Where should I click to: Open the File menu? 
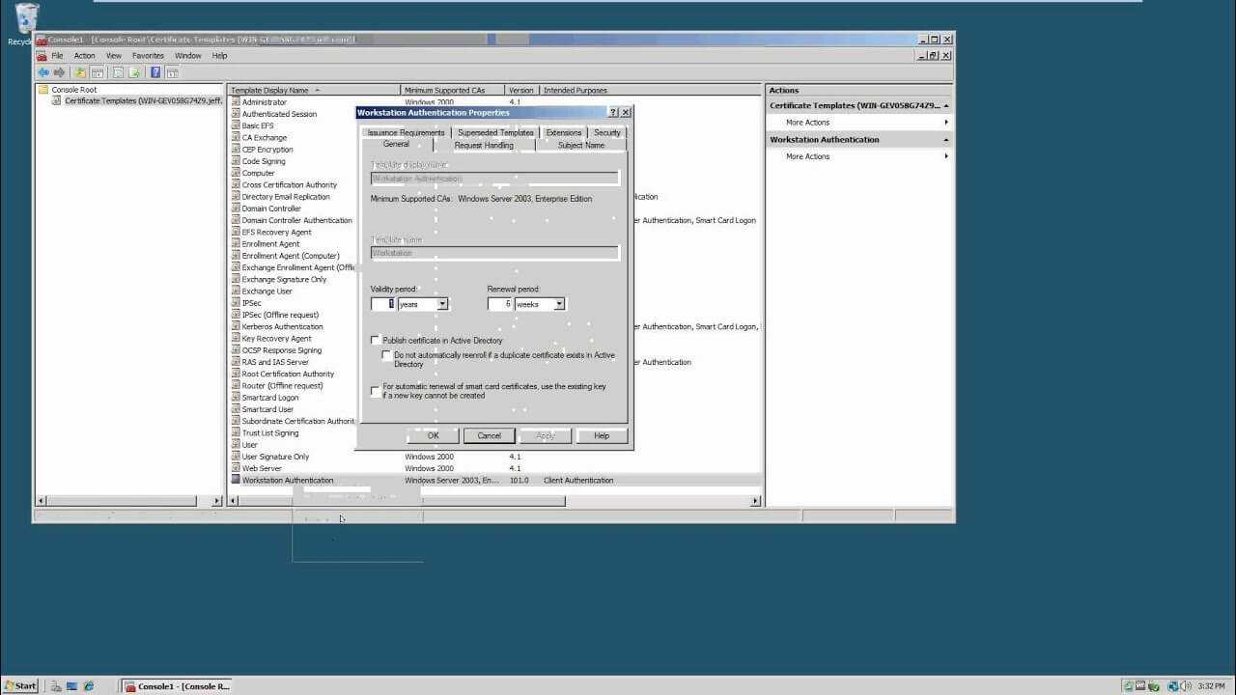[x=57, y=56]
